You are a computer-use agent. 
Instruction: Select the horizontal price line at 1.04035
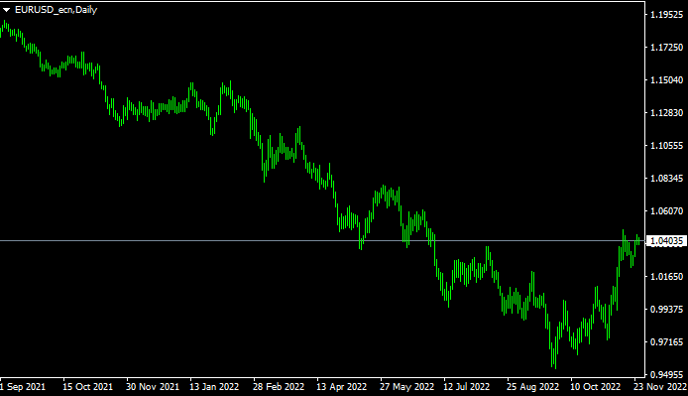click(x=322, y=240)
